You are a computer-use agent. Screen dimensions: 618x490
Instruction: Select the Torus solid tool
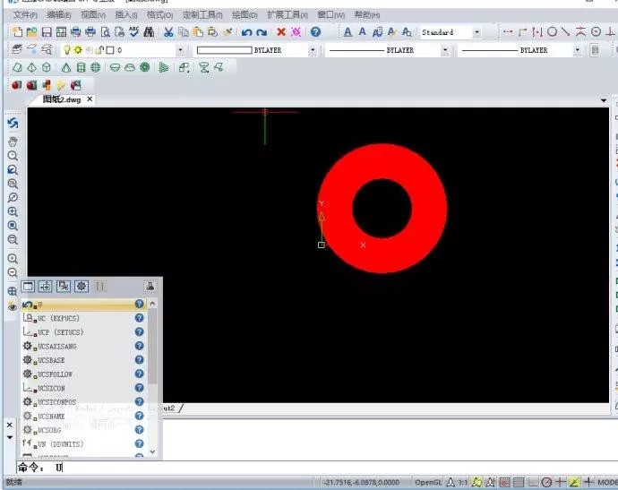tap(144, 67)
